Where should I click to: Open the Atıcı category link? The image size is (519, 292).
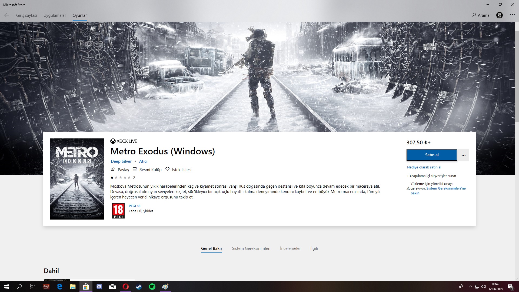tap(143, 161)
